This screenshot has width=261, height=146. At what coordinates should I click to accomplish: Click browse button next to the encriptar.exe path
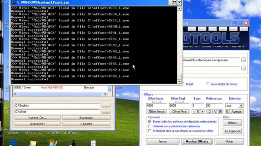(x=244, y=60)
